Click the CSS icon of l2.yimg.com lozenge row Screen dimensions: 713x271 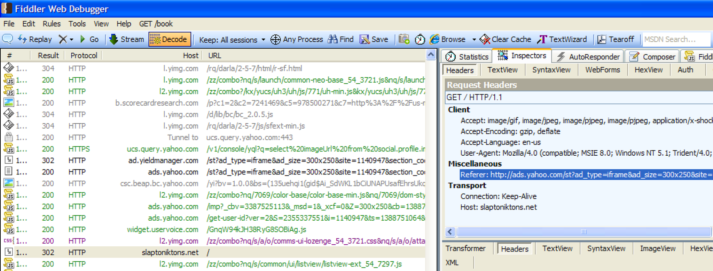[x=8, y=240]
